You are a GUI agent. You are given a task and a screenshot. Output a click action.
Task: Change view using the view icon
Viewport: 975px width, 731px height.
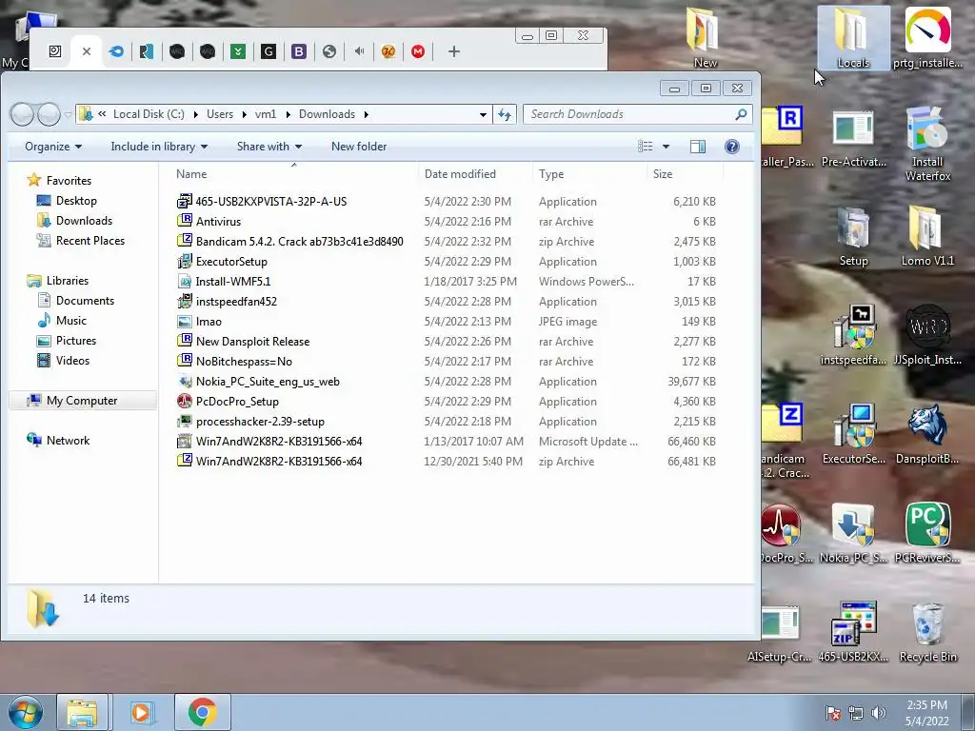pos(646,147)
